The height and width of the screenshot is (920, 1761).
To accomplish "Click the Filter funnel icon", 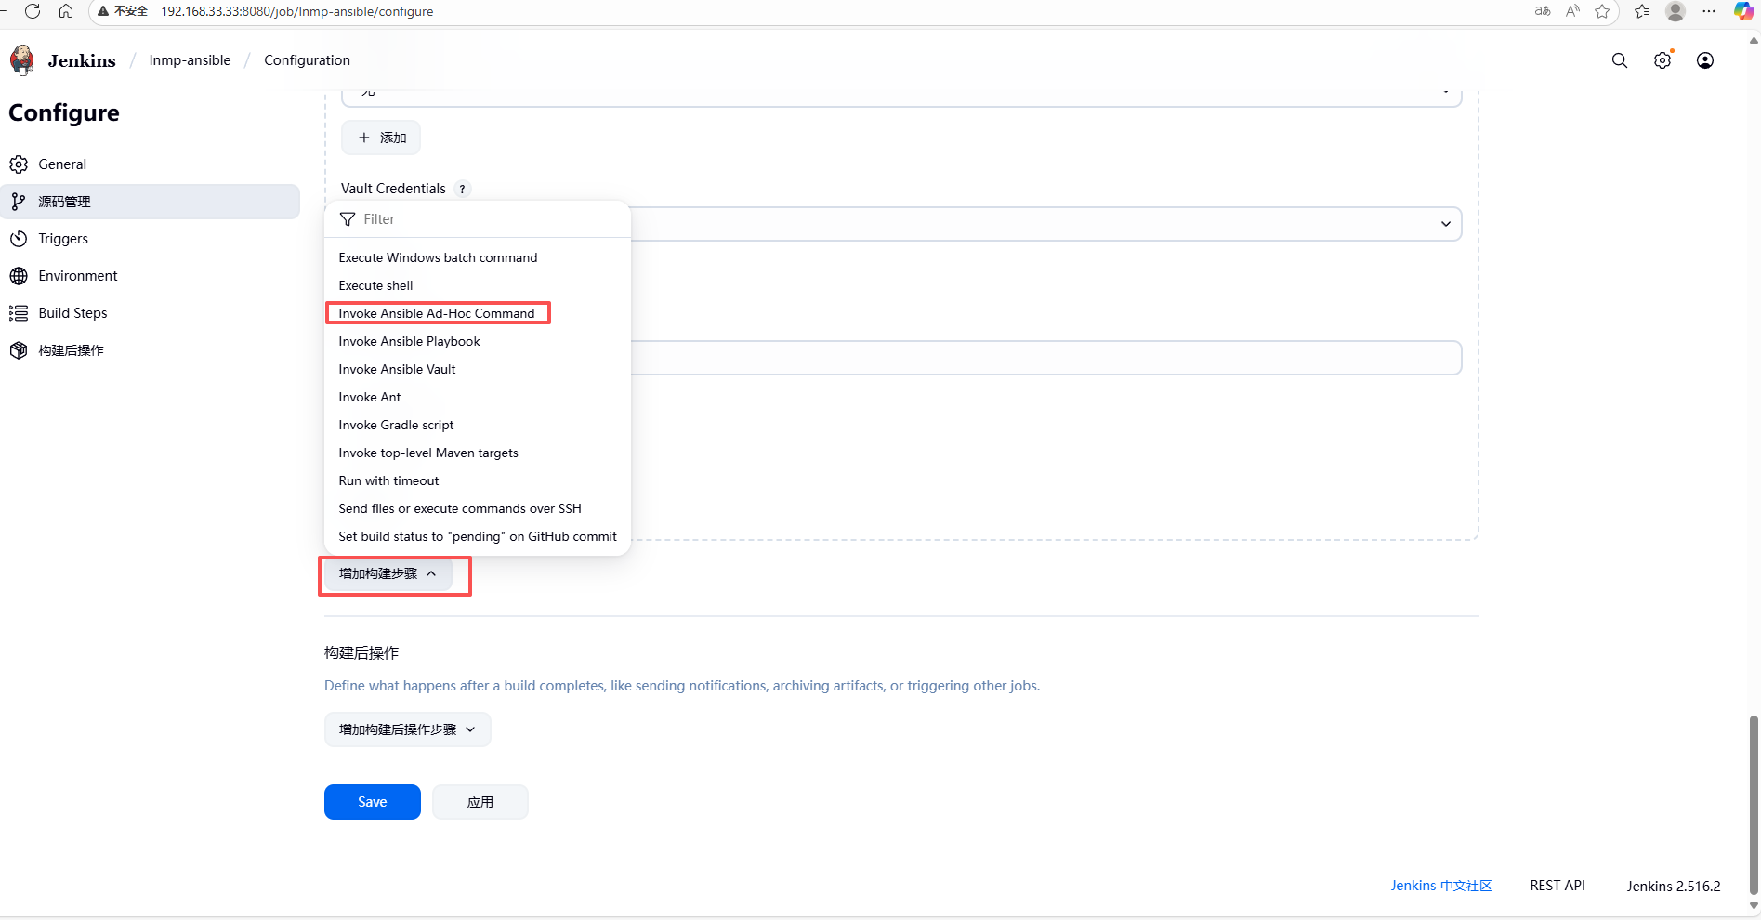I will point(348,219).
